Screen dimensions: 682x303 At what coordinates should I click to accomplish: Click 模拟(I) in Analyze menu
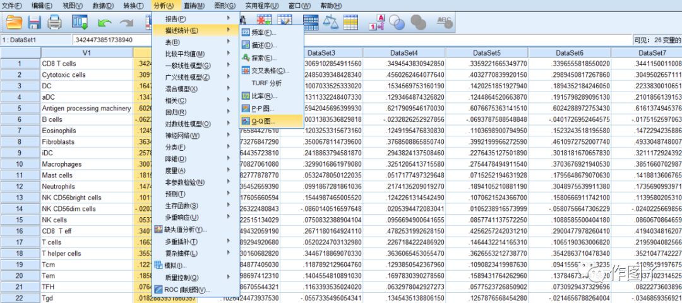click(195, 265)
